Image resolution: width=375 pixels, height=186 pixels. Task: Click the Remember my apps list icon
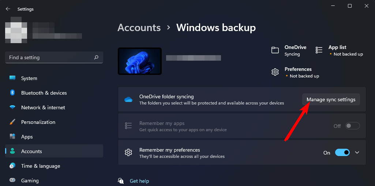(128, 126)
